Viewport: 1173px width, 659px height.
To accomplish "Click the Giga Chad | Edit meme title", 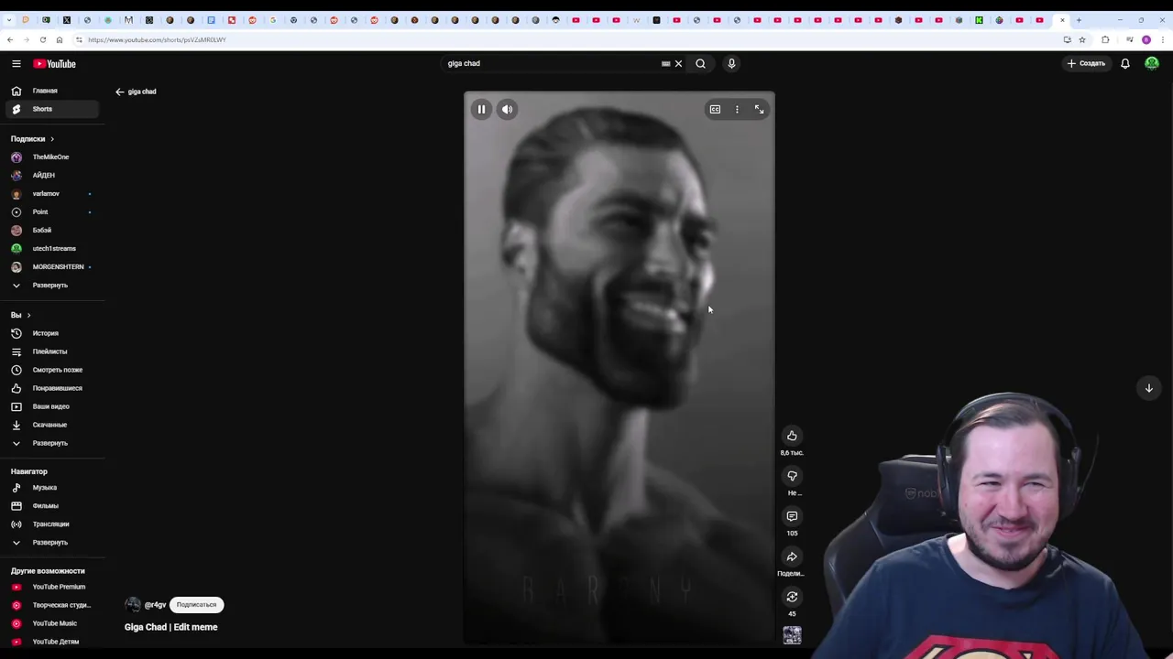I will (x=170, y=627).
